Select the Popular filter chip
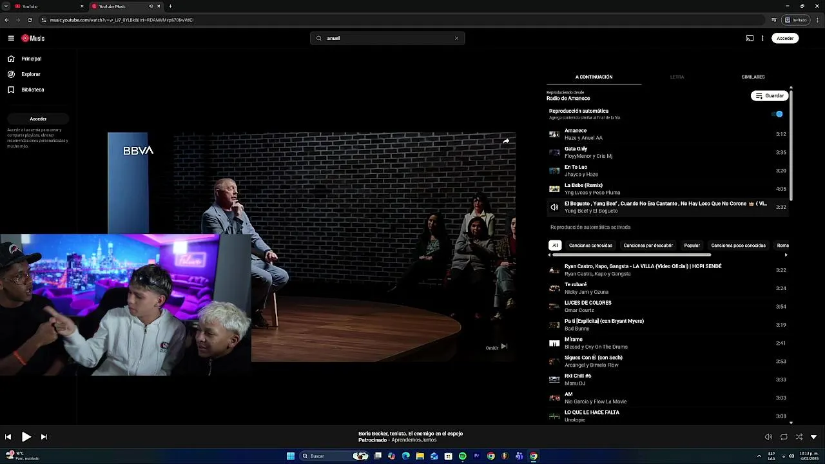This screenshot has width=825, height=464. click(x=692, y=245)
